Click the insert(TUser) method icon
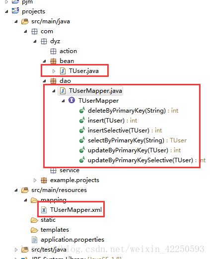 82,120
